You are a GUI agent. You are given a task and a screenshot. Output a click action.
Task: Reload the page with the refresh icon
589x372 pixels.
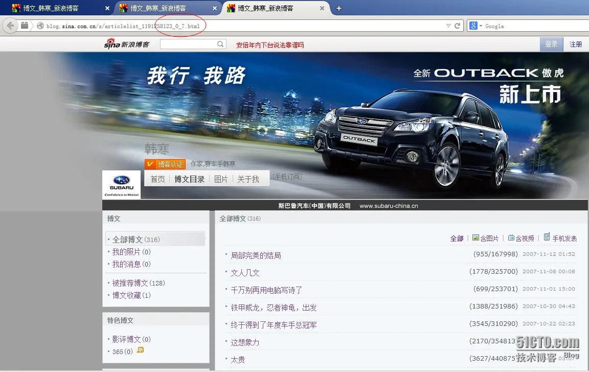pyautogui.click(x=457, y=26)
